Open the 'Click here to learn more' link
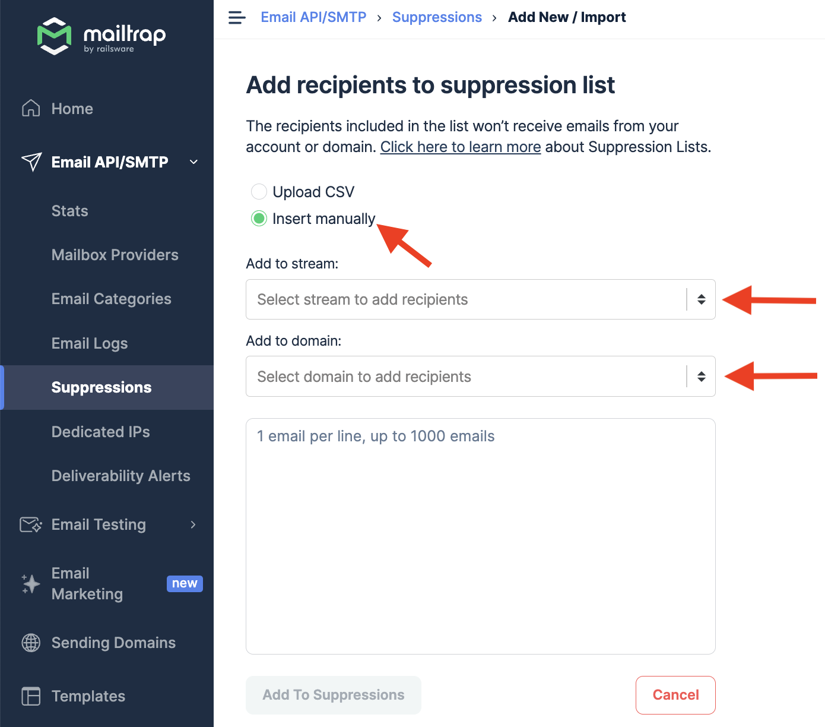Screen dimensions: 825x727 click(461, 147)
